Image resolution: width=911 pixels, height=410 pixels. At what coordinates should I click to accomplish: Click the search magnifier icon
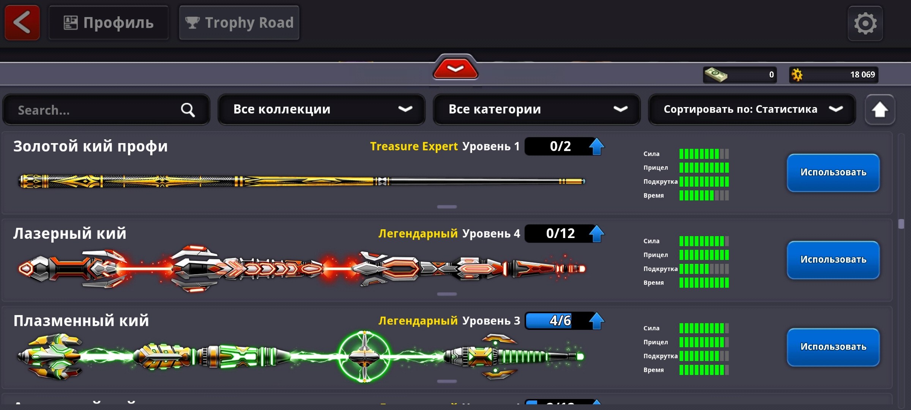click(x=188, y=110)
